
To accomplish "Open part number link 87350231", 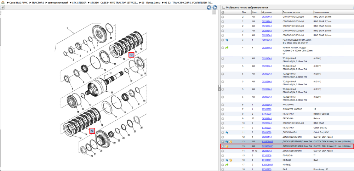I will pyautogui.click(x=267, y=128).
